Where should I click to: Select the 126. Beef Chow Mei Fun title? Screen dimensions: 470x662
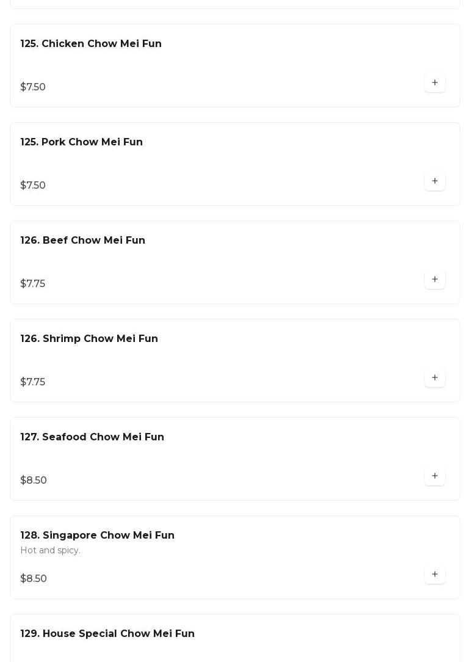pos(83,241)
